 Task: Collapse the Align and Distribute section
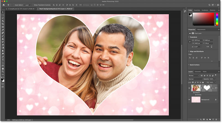[x=189, y=51]
